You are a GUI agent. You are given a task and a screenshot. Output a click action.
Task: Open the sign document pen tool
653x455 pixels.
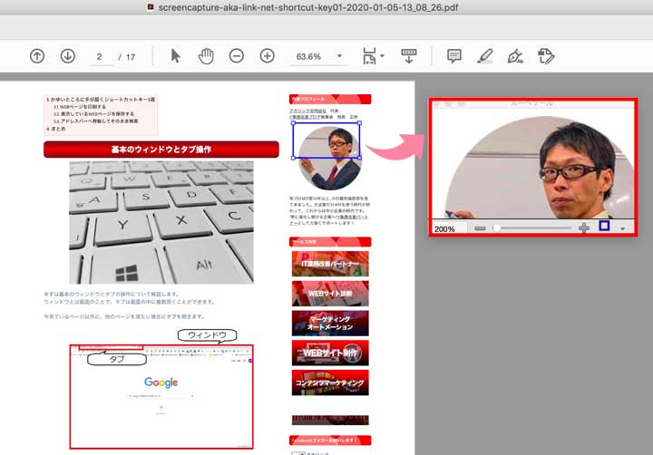515,56
